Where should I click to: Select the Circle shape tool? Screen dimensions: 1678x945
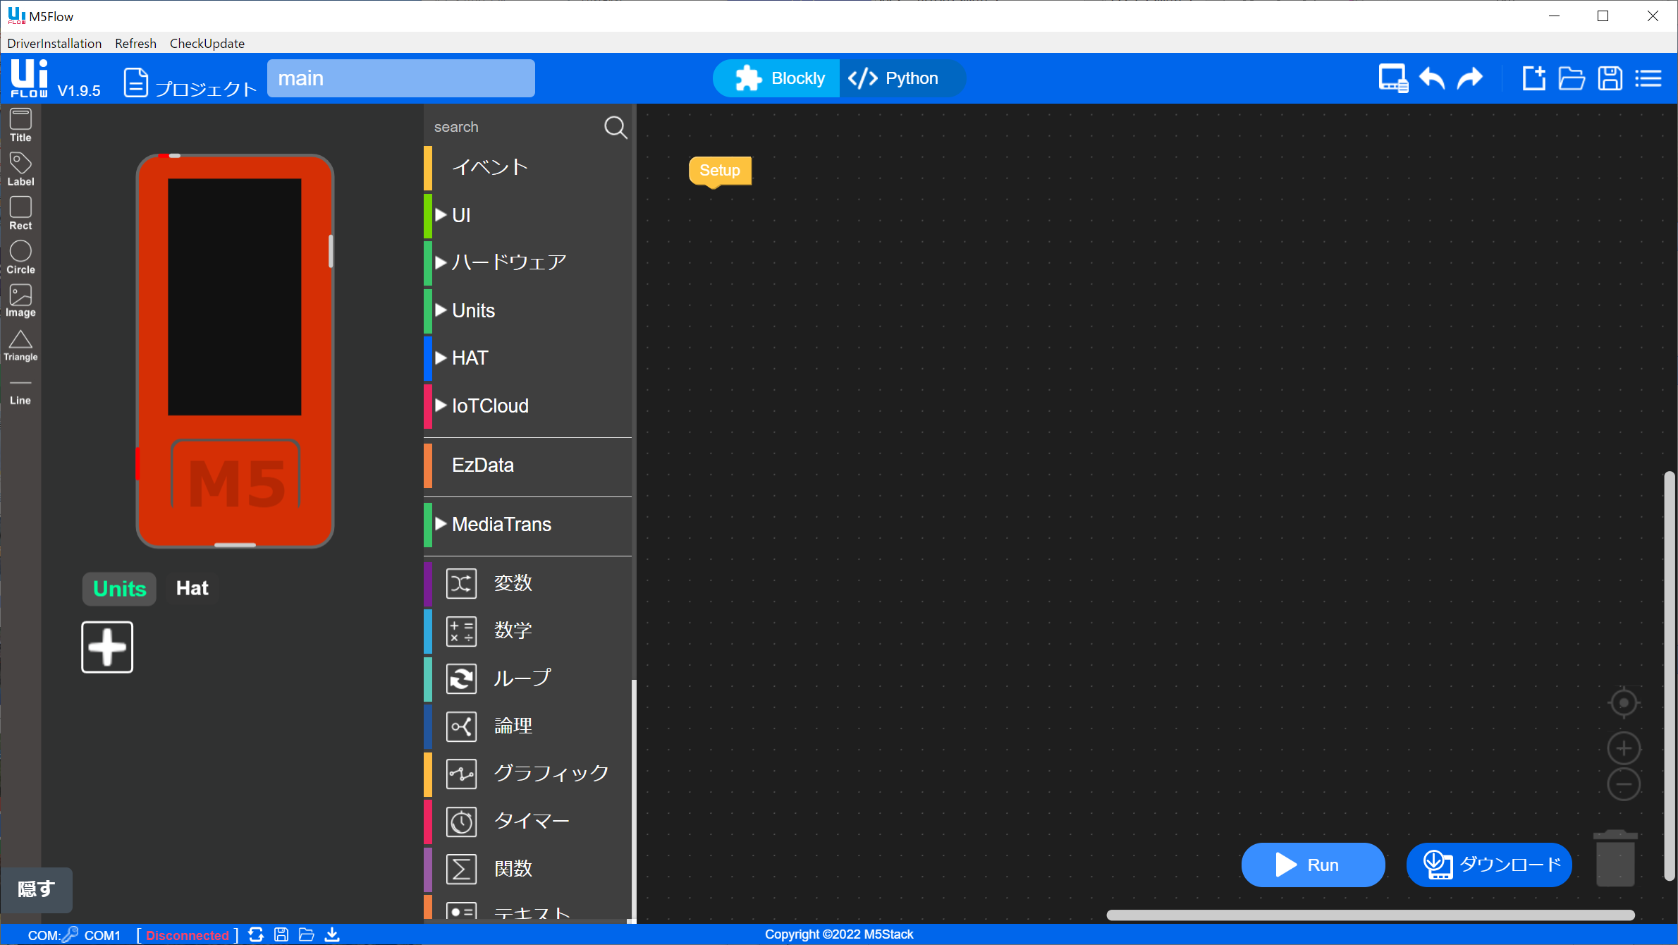[20, 257]
